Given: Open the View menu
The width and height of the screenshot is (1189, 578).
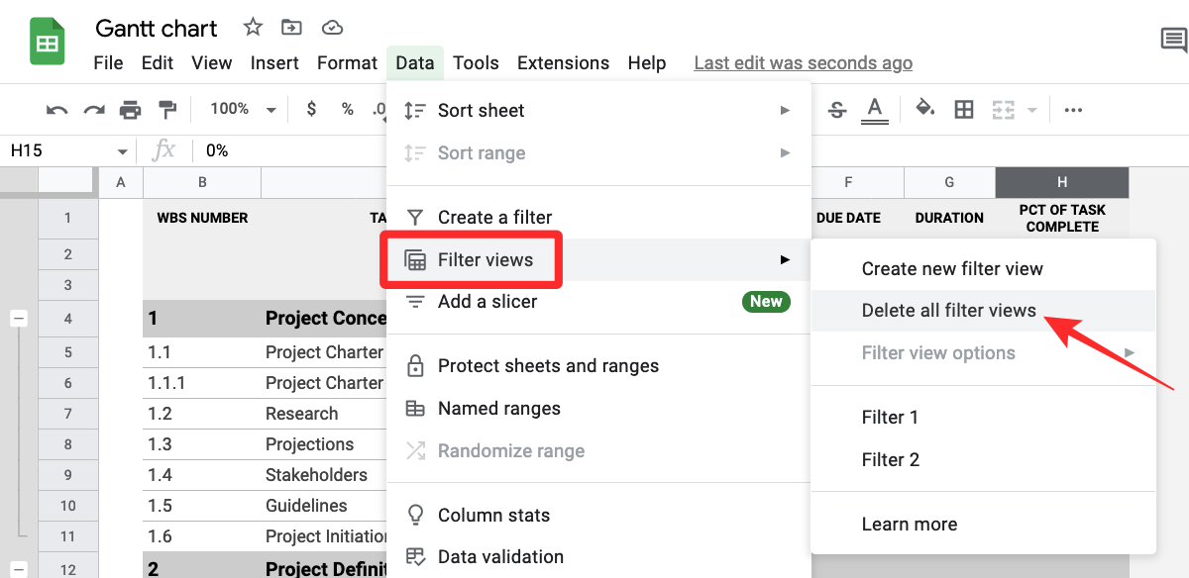Looking at the screenshot, I should [212, 62].
